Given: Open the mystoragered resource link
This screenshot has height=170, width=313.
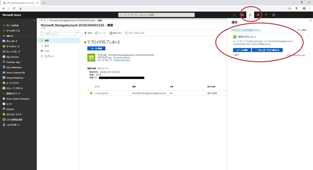Looking at the screenshot, I should pyautogui.click(x=101, y=93).
